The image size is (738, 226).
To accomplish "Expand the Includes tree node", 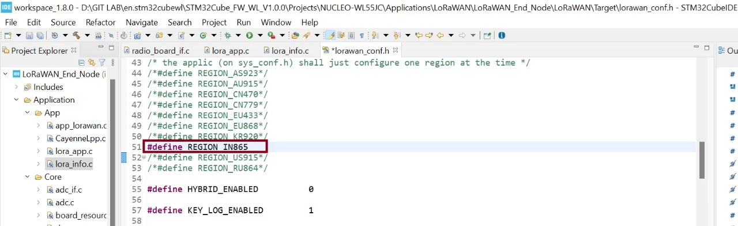I will 16,87.
